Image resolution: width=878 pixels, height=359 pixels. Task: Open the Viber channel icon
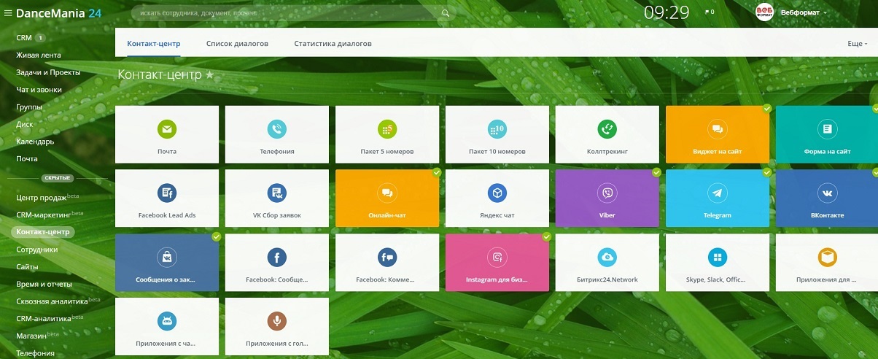coord(607,193)
